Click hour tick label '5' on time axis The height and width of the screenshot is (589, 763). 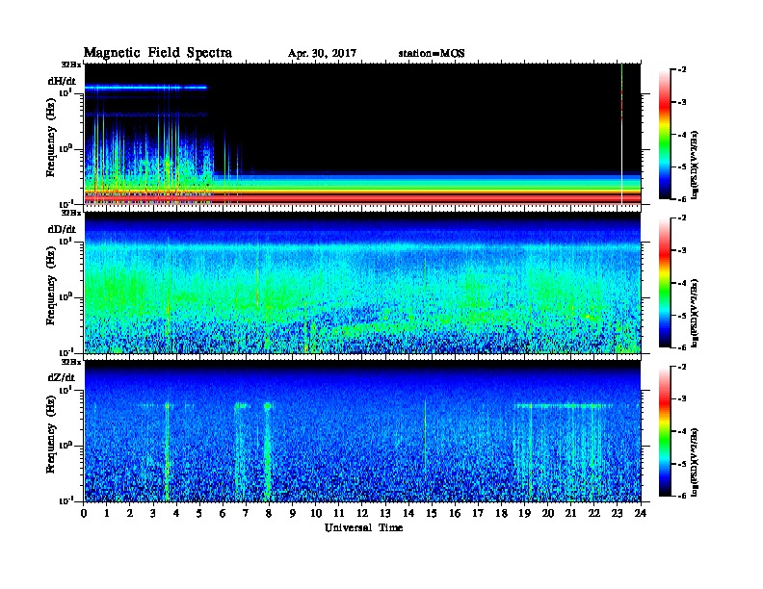(199, 513)
